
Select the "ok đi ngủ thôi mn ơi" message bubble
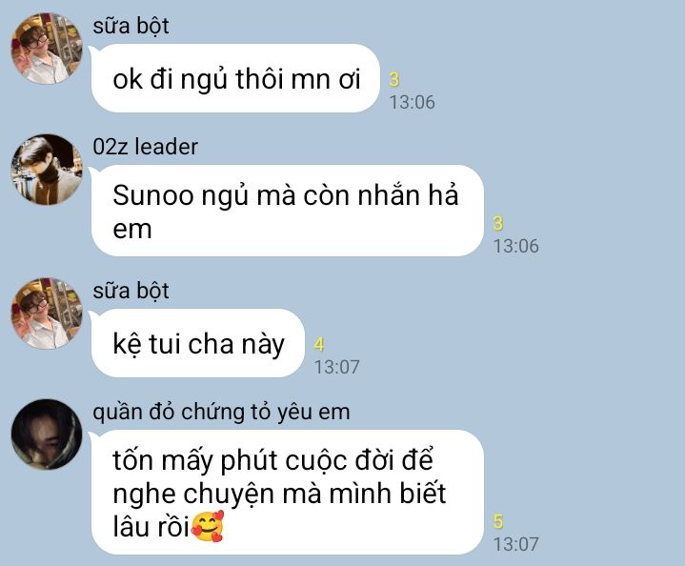pyautogui.click(x=235, y=78)
